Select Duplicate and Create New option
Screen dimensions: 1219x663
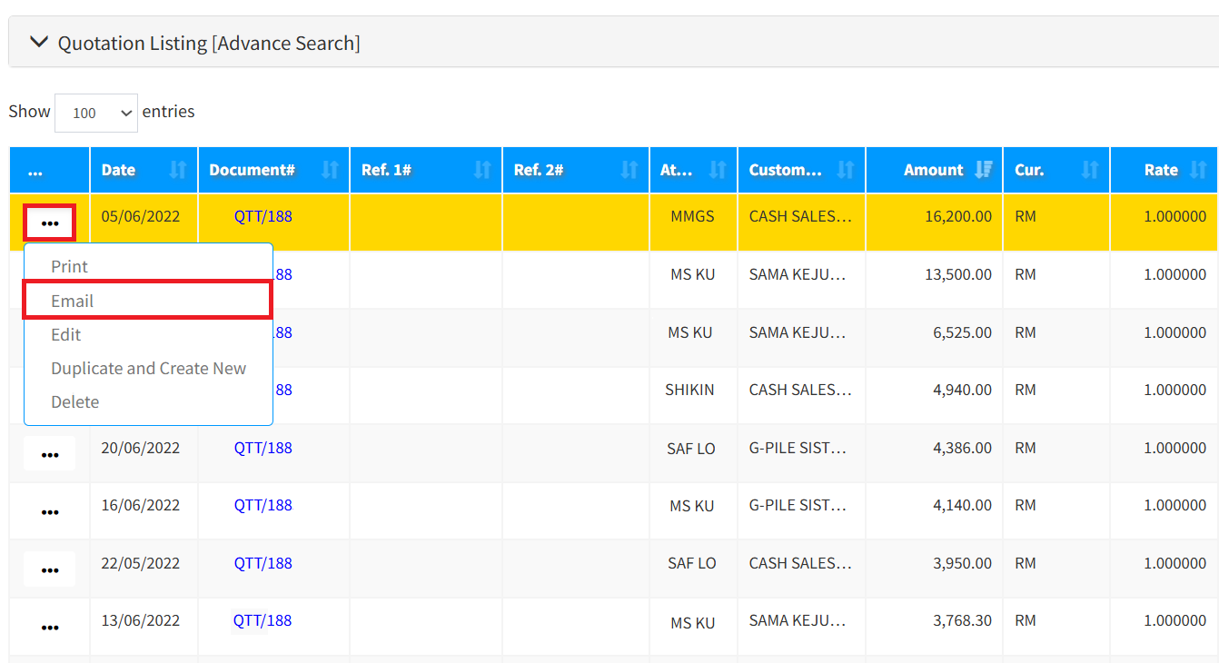pos(148,368)
